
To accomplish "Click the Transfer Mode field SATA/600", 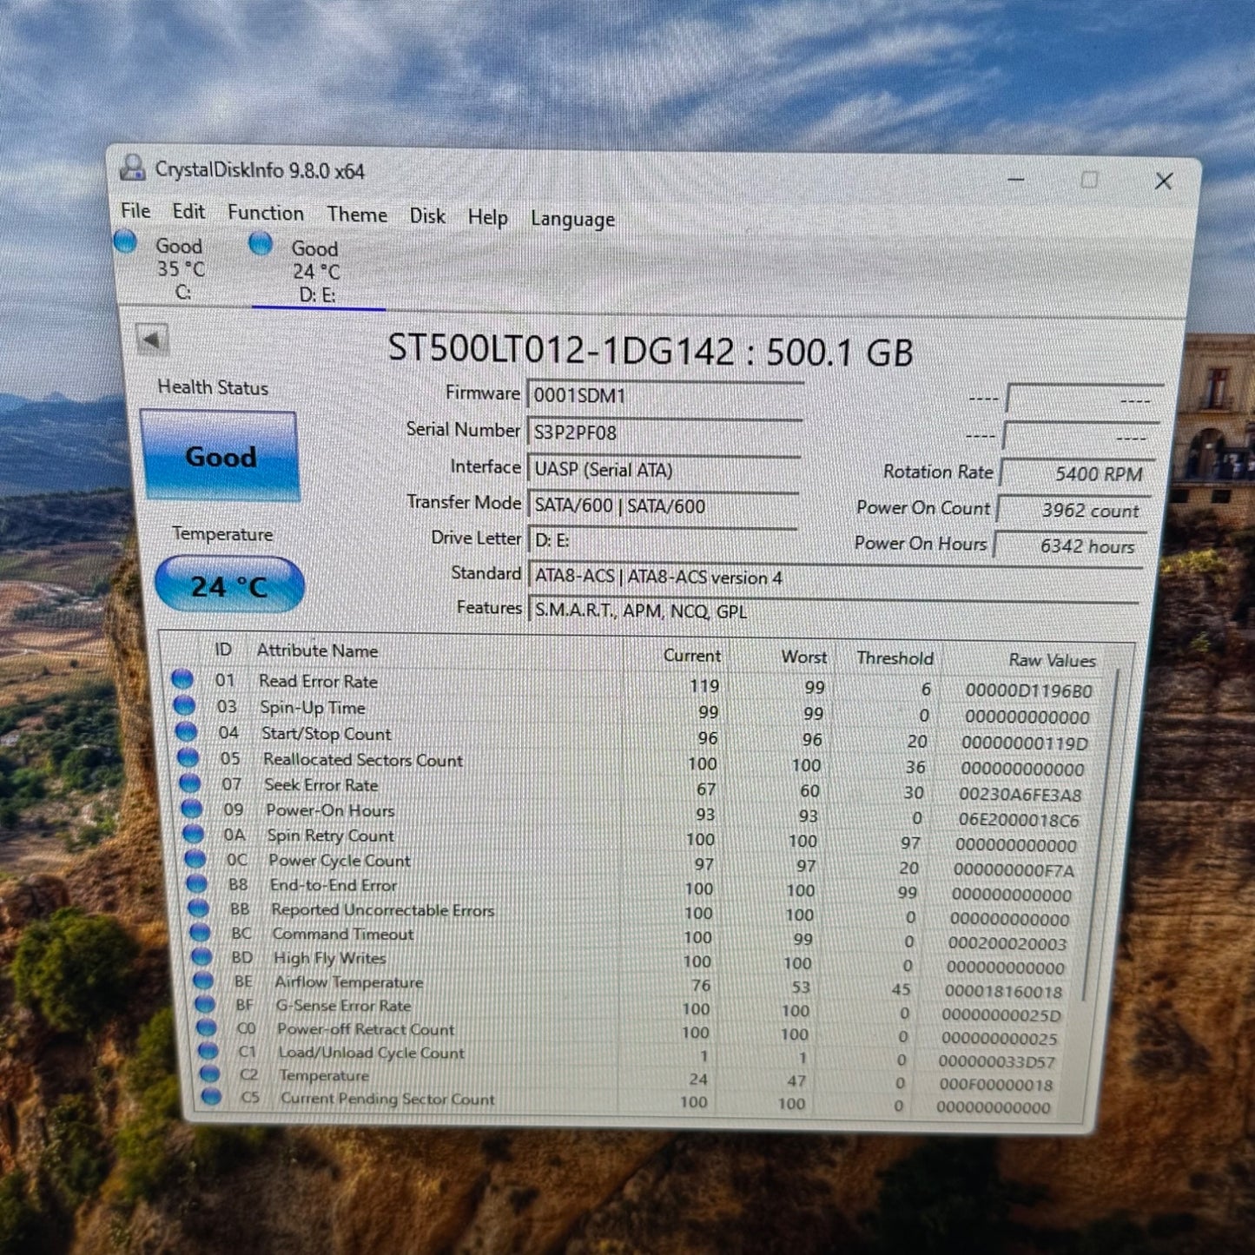I will click(663, 505).
